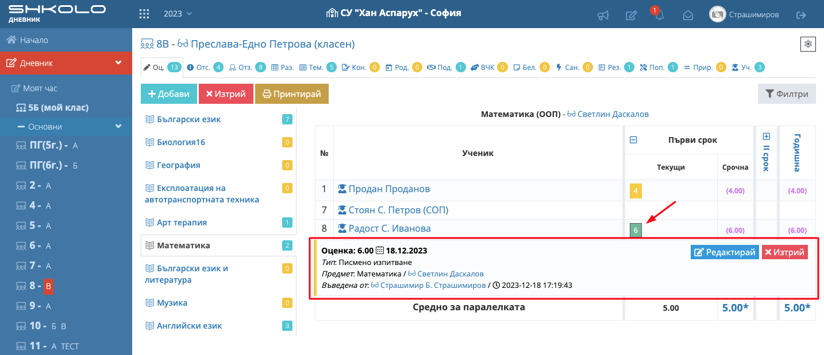Click the logout icon in header
This screenshot has height=355, width=824.
(x=801, y=15)
